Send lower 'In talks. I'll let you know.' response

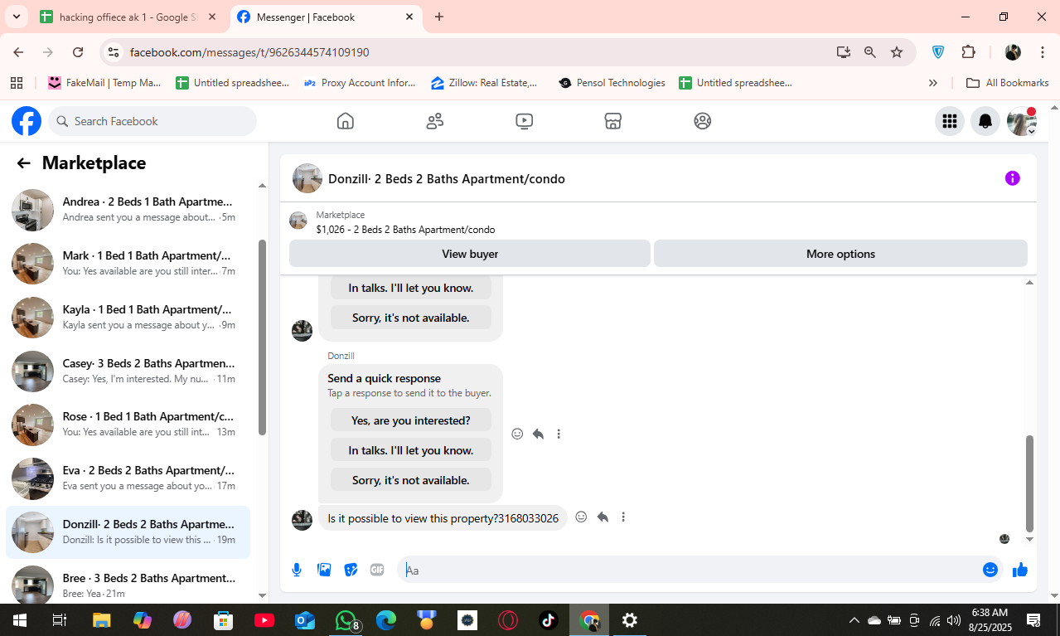tap(411, 450)
